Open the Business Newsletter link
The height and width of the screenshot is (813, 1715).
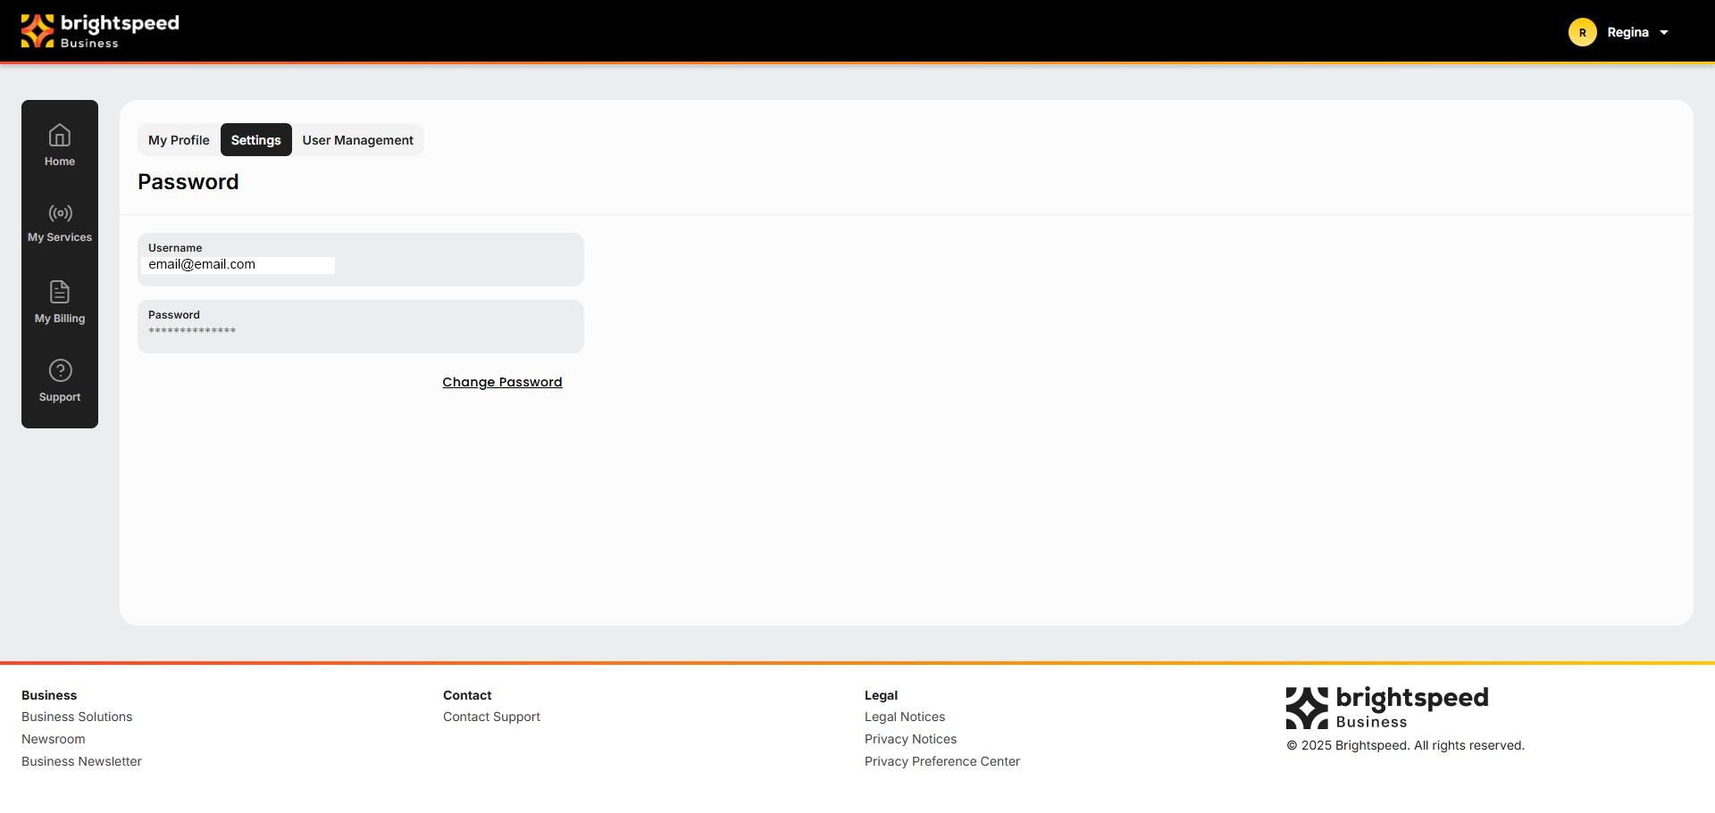81,761
